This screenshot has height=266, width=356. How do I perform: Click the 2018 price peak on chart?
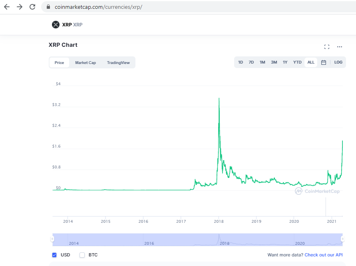tap(219, 98)
